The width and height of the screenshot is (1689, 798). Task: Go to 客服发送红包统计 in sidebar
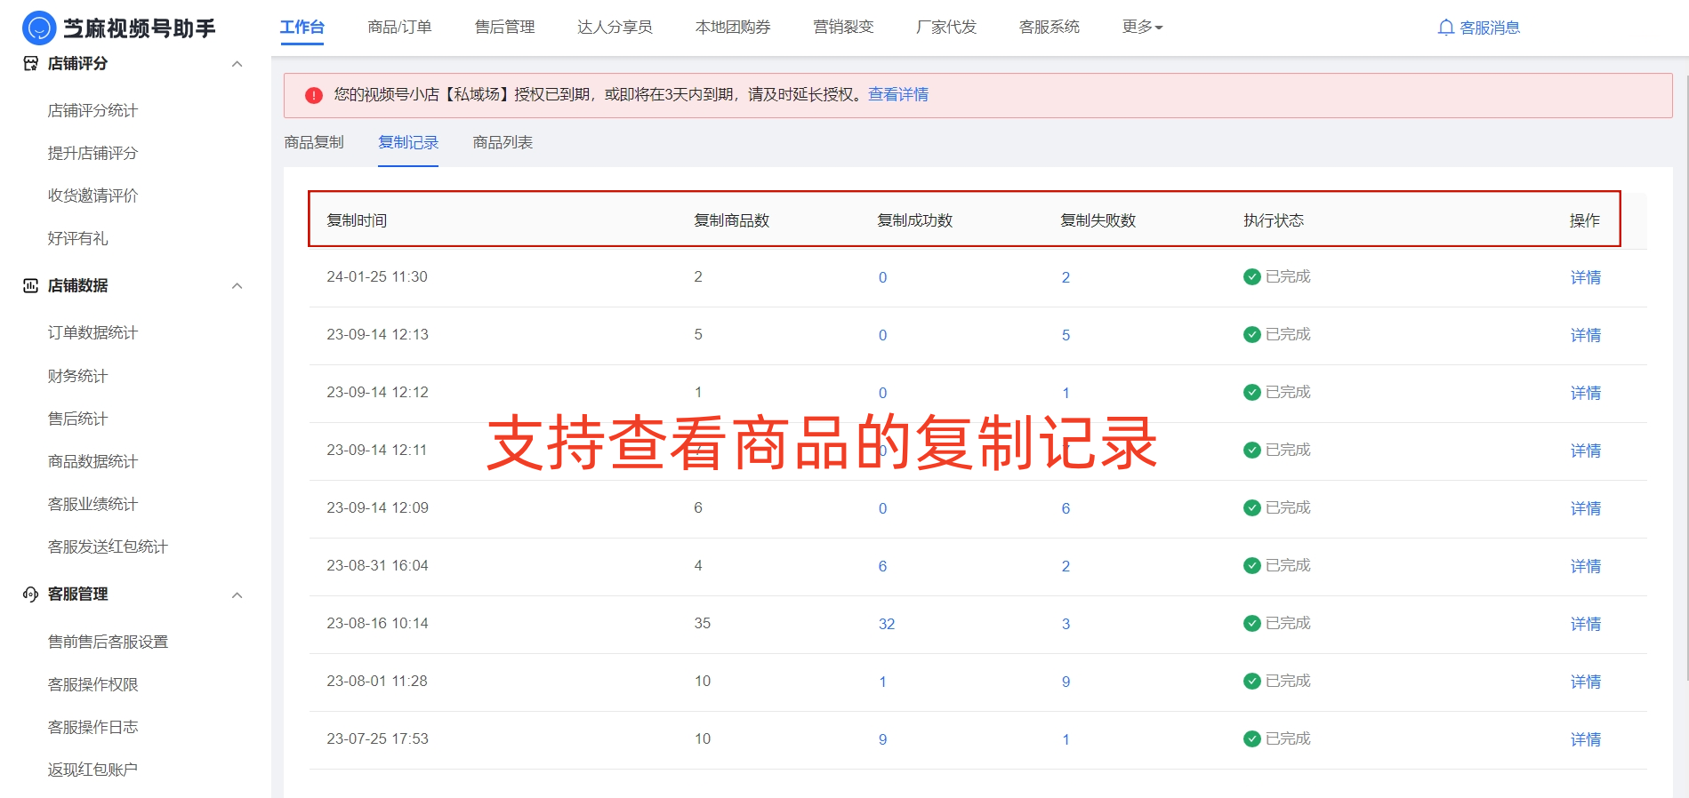coord(108,547)
